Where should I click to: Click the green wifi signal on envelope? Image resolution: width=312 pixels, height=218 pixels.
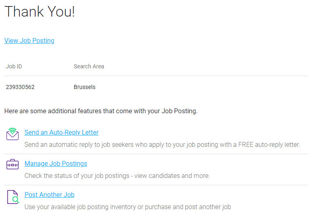[x=13, y=130]
